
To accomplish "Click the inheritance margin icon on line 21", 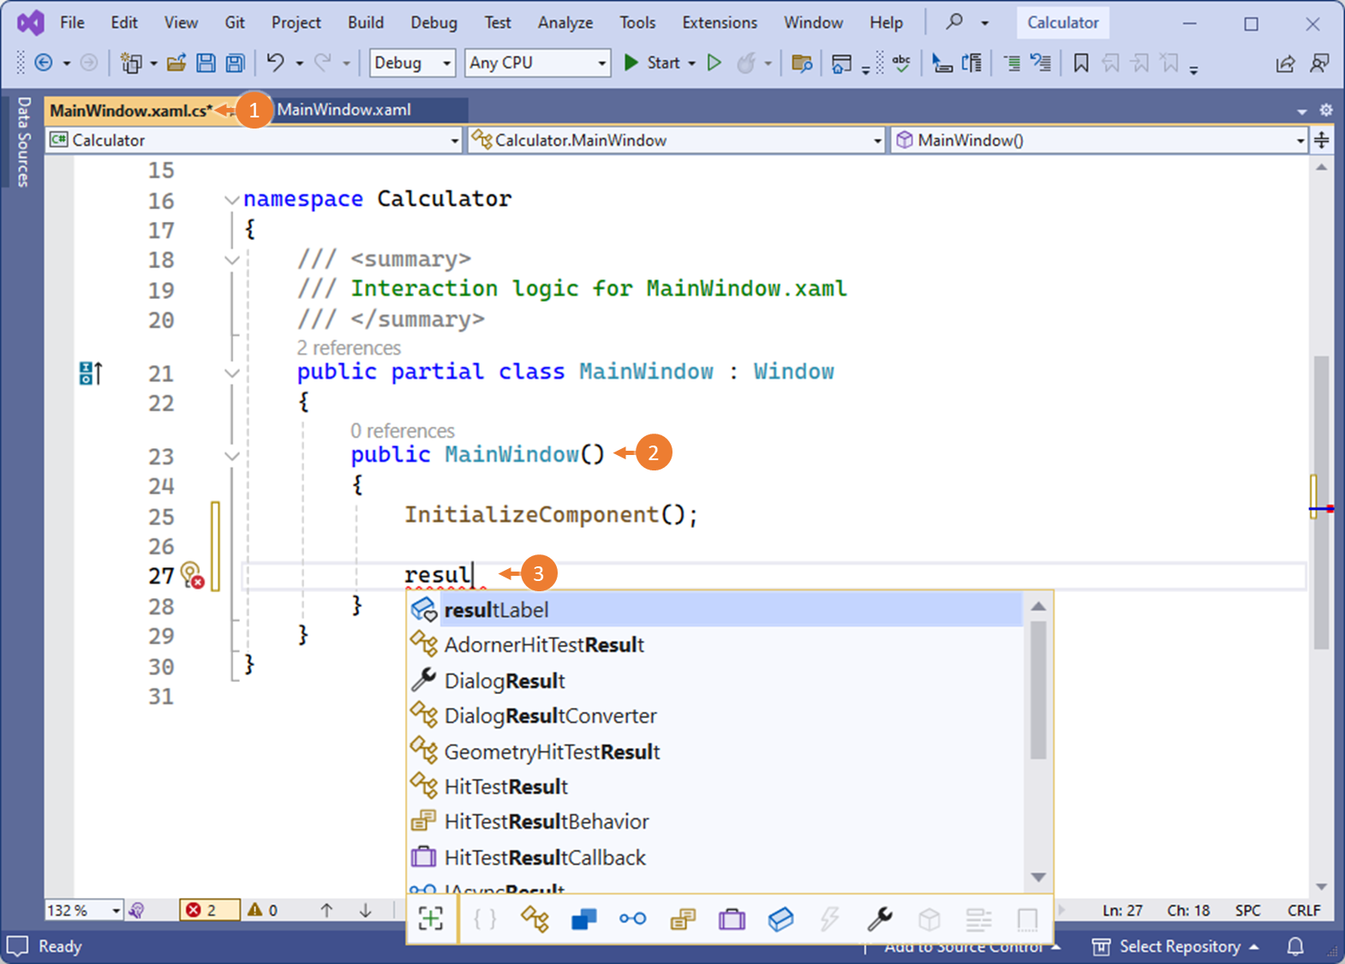I will pos(91,373).
